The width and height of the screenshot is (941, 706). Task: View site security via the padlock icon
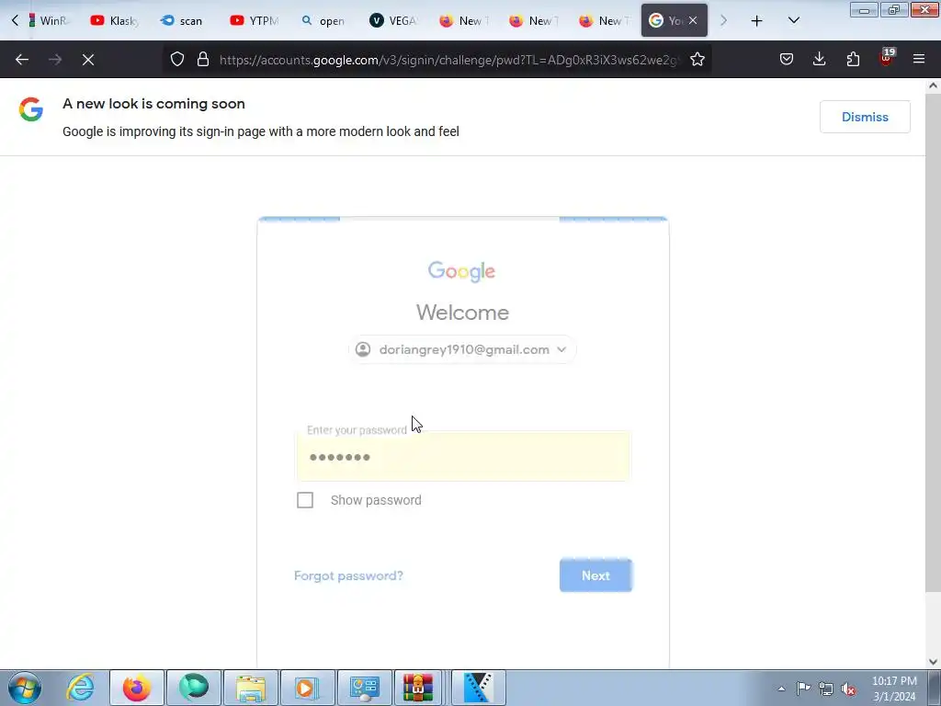tap(203, 60)
